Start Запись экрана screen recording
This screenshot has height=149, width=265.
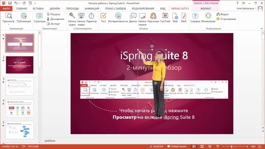(142, 16)
